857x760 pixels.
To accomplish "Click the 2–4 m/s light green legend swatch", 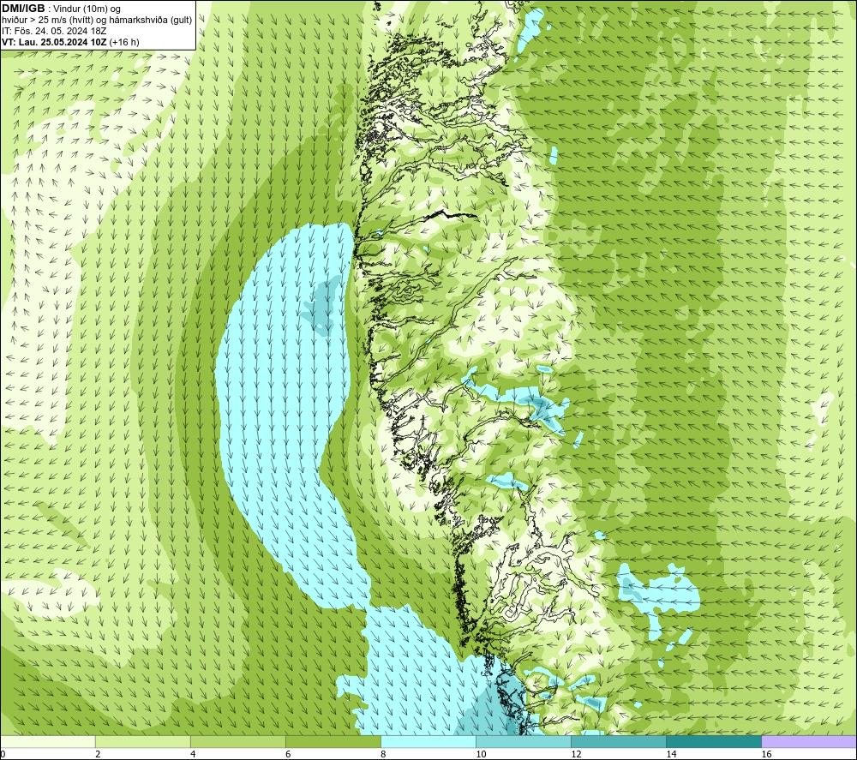I will point(143,741).
